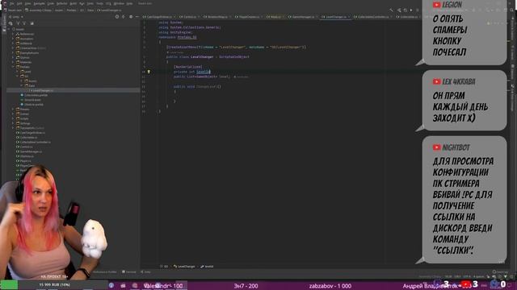The image size is (517, 290).
Task: Expand the ExampleAssets folder
Action: (x=13, y=52)
